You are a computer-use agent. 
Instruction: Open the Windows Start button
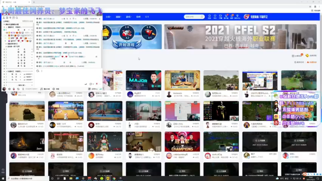pos(3,179)
